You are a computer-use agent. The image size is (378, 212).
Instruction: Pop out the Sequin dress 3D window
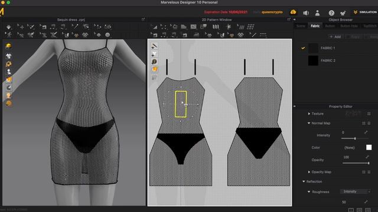[x=143, y=19]
